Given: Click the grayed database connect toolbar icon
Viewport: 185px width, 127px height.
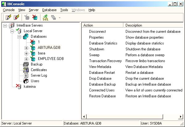Looking at the screenshot, I should click(x=27, y=17).
